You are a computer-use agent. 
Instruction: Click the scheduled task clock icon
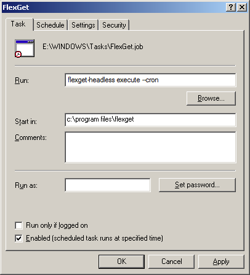point(25,48)
